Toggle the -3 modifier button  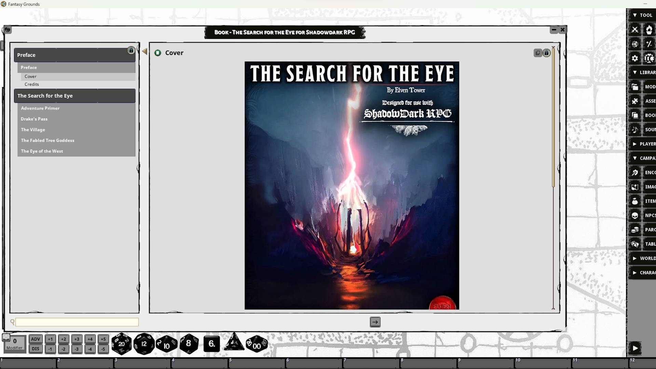pyautogui.click(x=77, y=349)
